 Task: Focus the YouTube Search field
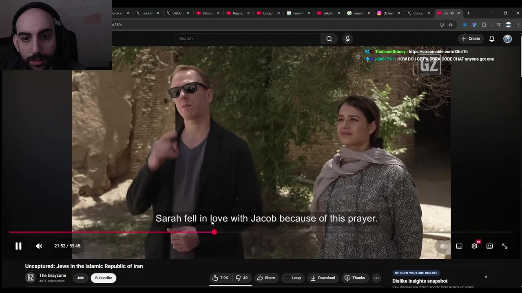pyautogui.click(x=248, y=39)
